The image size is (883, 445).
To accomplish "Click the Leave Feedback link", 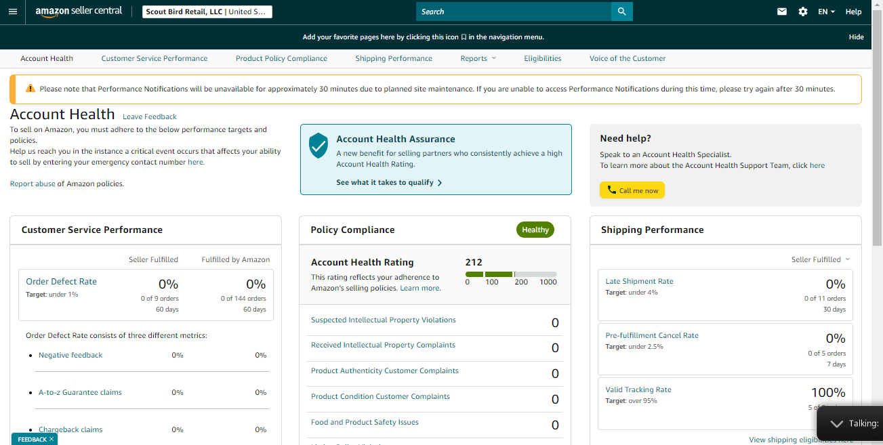I will (x=150, y=116).
